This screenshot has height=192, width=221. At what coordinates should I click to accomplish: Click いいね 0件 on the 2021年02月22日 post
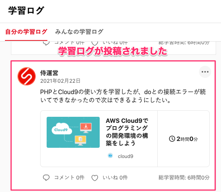(115, 178)
